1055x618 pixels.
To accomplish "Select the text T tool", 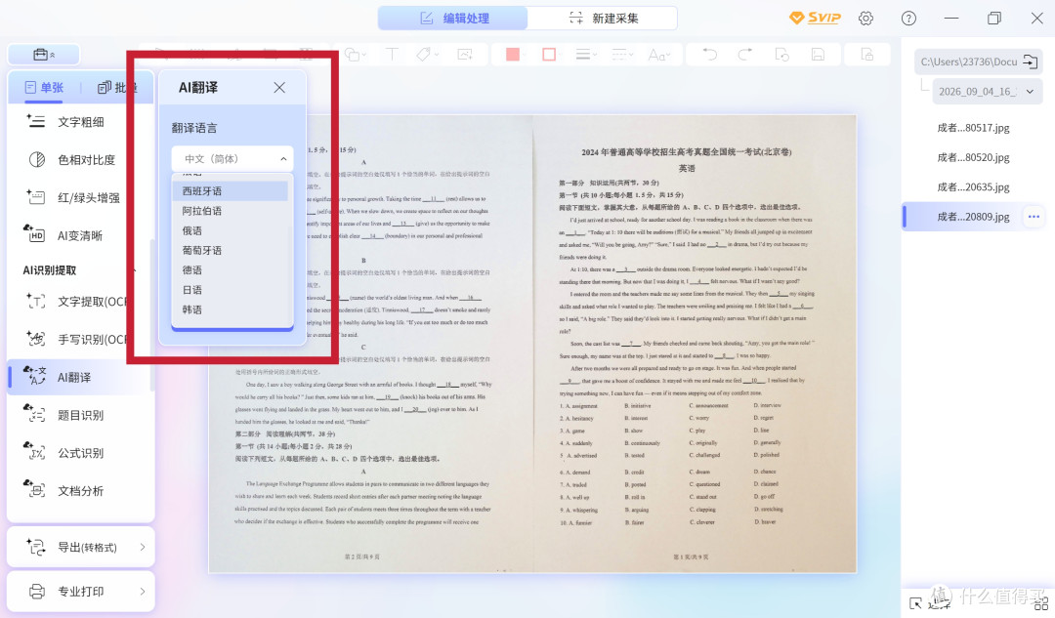I will 392,55.
